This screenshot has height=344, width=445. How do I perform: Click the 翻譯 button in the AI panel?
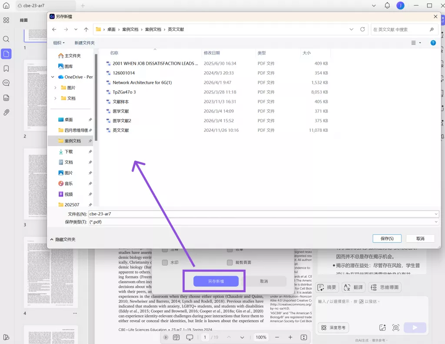(353, 287)
